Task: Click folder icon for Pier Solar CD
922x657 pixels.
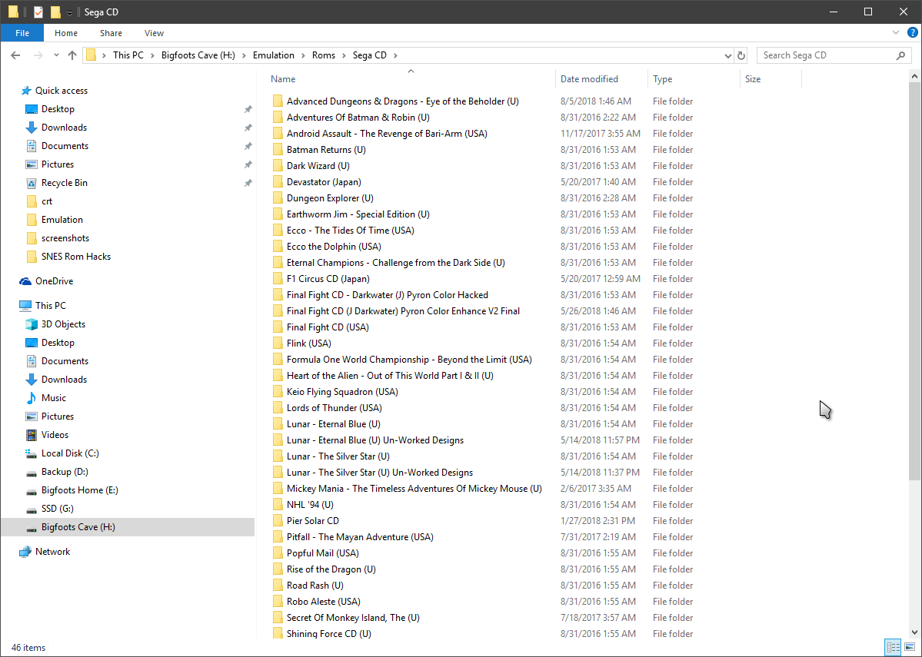Action: tap(278, 521)
